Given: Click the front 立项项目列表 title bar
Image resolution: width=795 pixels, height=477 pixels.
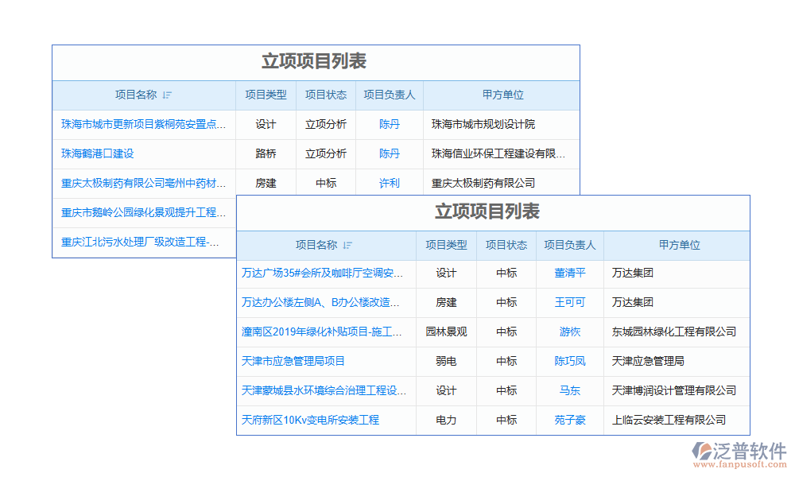Looking at the screenshot, I should click(315, 62).
